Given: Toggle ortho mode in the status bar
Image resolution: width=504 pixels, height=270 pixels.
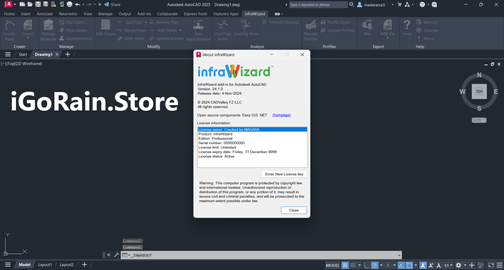Looking at the screenshot, I should 367,265.
